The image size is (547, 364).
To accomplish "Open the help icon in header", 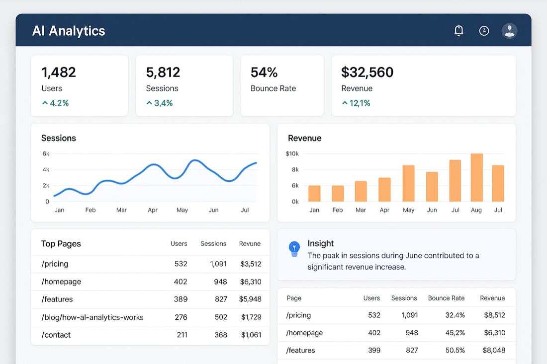I will (484, 31).
